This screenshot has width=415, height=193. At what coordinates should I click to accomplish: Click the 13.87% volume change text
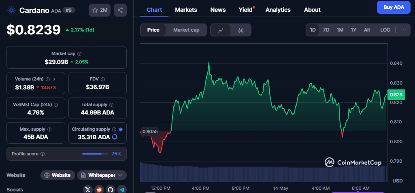[x=48, y=87]
